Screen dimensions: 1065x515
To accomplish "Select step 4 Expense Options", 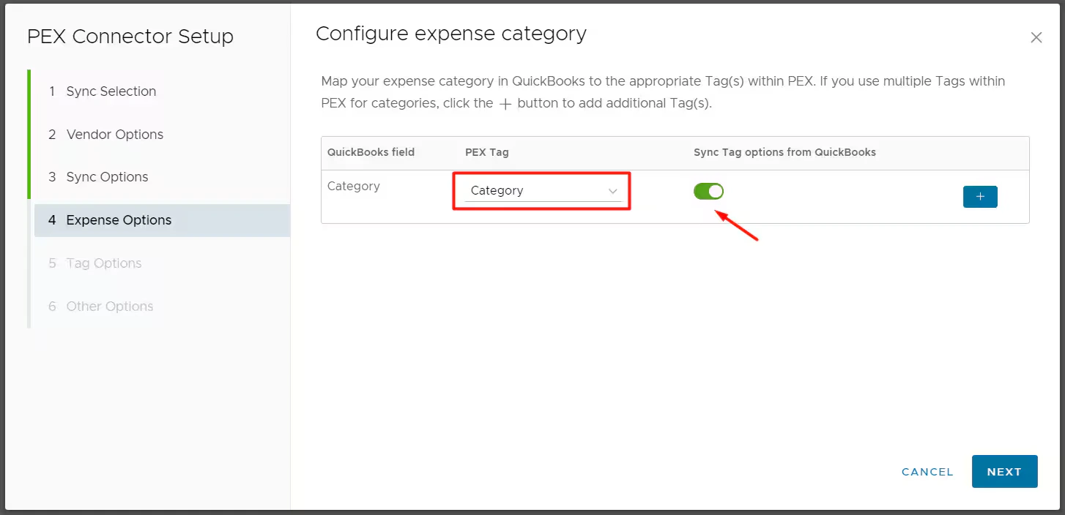I will [x=162, y=220].
